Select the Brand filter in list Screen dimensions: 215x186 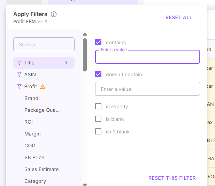click(x=31, y=98)
